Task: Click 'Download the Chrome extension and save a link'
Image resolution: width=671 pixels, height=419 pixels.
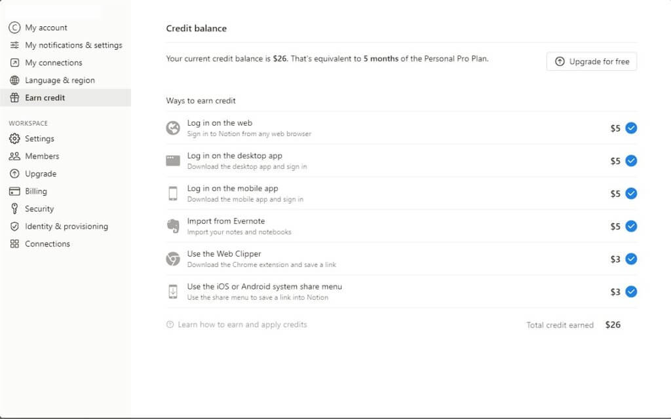Action: coord(261,264)
